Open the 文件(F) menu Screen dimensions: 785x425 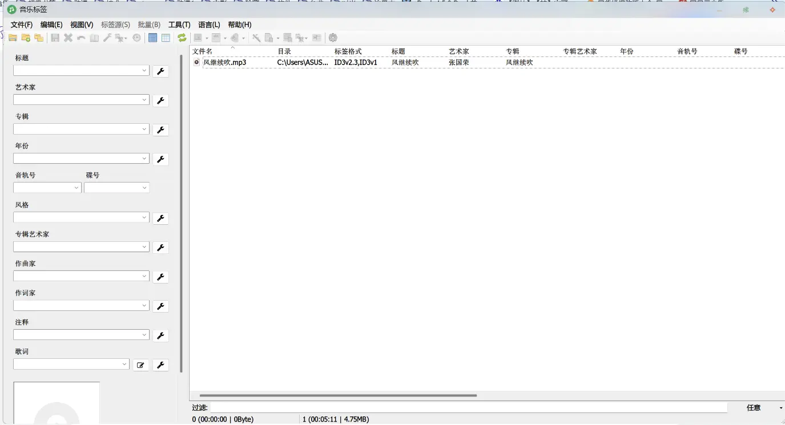coord(22,25)
